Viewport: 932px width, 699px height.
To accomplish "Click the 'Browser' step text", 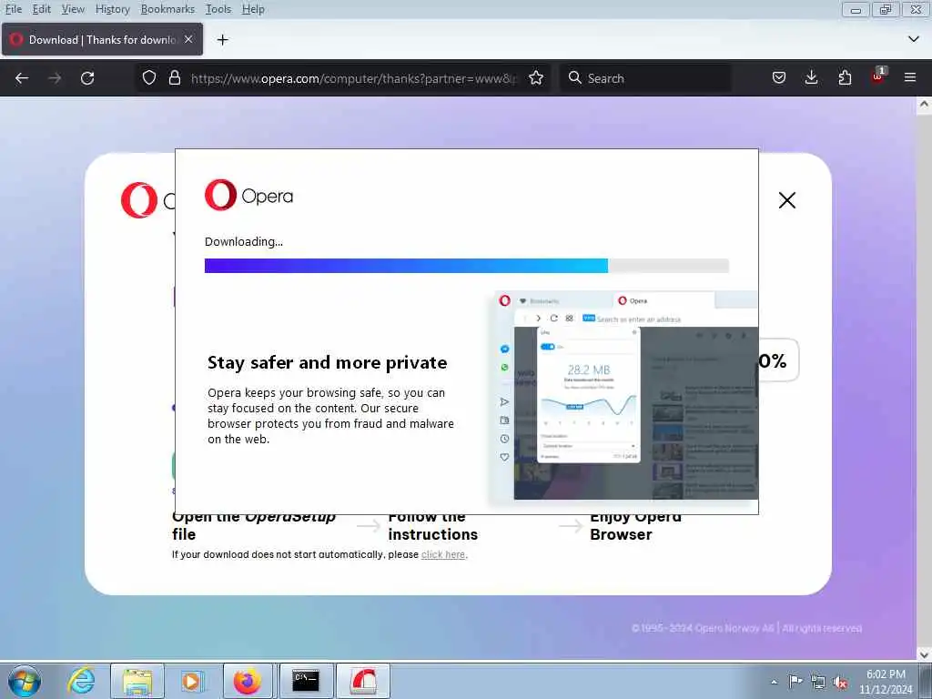I will click(x=621, y=534).
